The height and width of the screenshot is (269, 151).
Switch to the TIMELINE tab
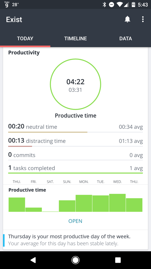click(x=75, y=39)
